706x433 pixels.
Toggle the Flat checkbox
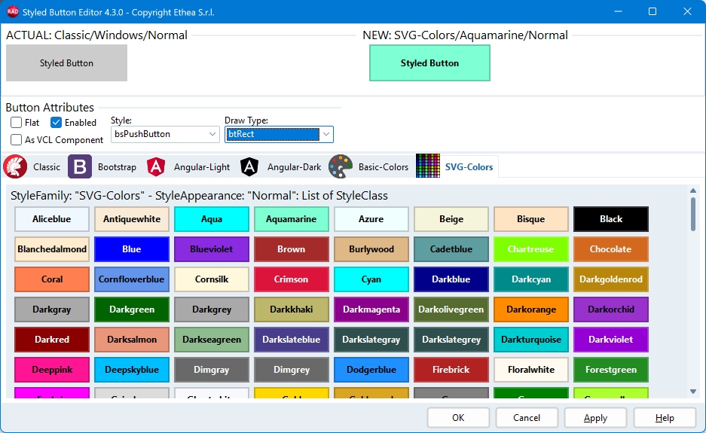(17, 123)
